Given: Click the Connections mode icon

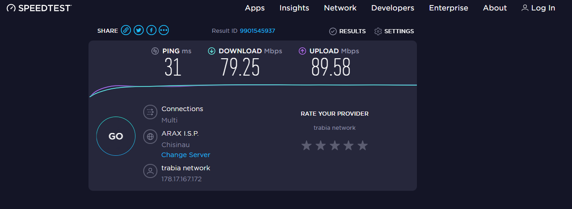Looking at the screenshot, I should click(x=150, y=112).
